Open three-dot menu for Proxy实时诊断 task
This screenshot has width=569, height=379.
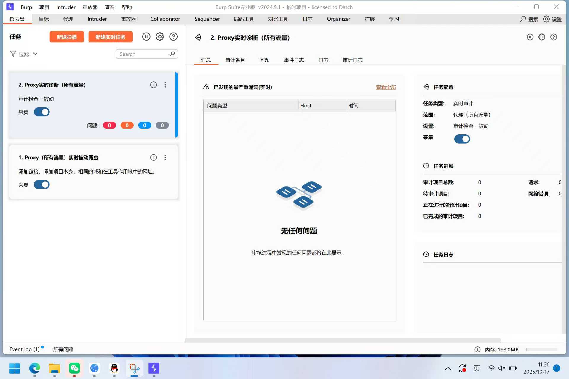pyautogui.click(x=165, y=85)
